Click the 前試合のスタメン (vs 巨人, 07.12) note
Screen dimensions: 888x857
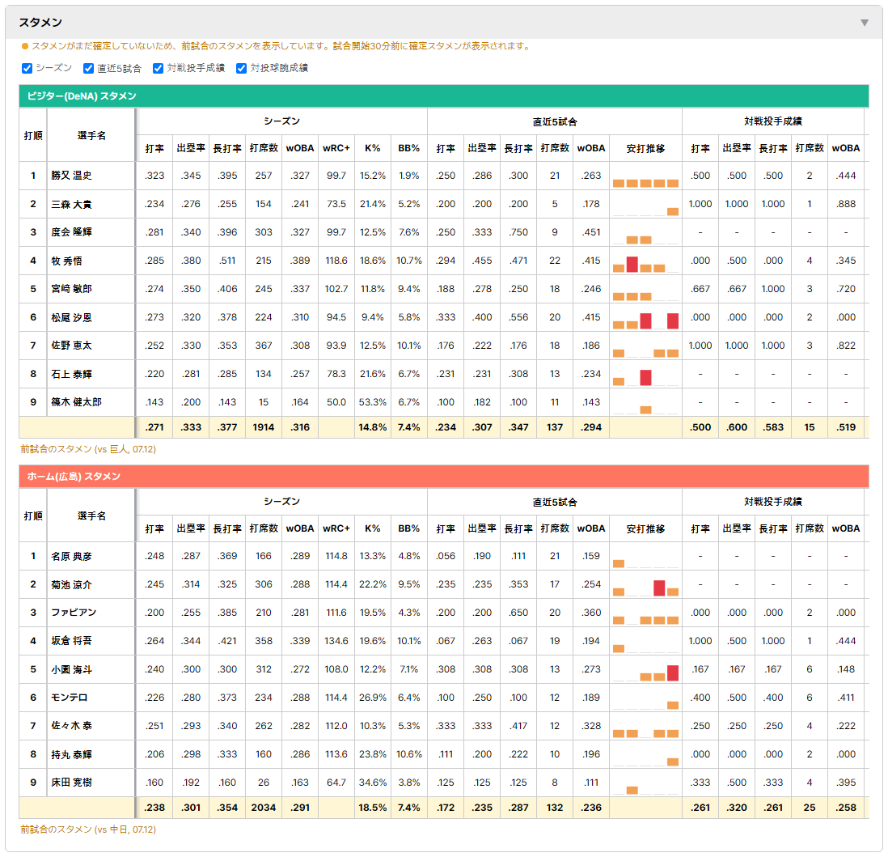(88, 449)
